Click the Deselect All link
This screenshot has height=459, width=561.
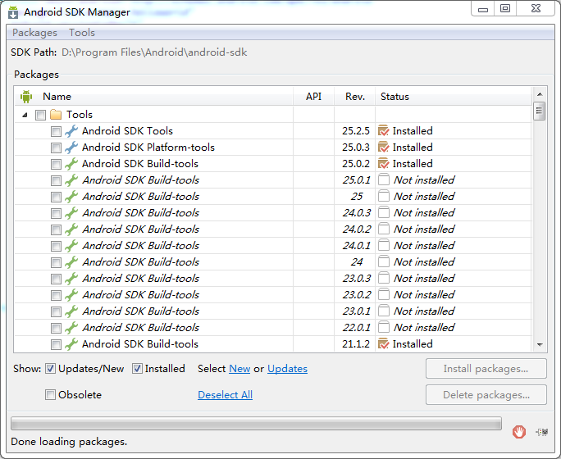[x=225, y=394]
